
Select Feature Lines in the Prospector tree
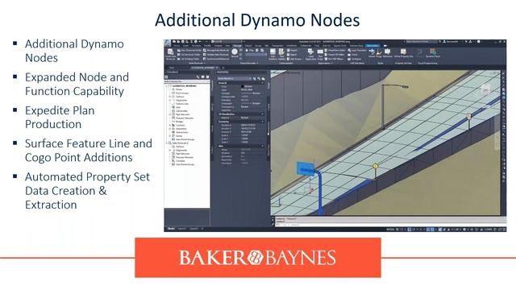pyautogui.click(x=182, y=104)
